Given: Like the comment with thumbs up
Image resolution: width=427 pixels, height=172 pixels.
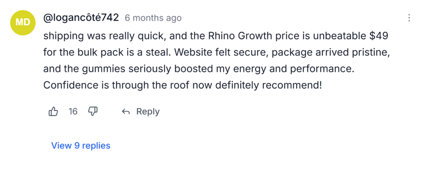Looking at the screenshot, I should (53, 111).
